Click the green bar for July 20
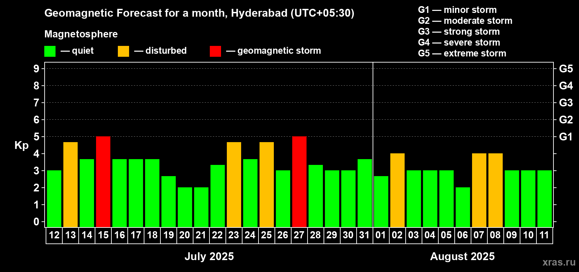 tap(185, 207)
